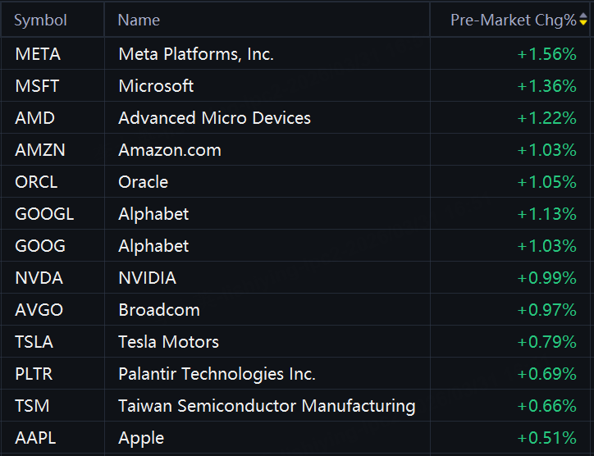This screenshot has height=456, width=594.
Task: Open Oracle stock name
Action: [x=143, y=182]
